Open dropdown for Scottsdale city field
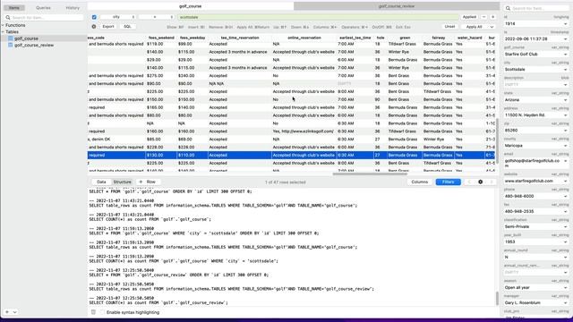Screen dimensions: 573x322 [565, 70]
